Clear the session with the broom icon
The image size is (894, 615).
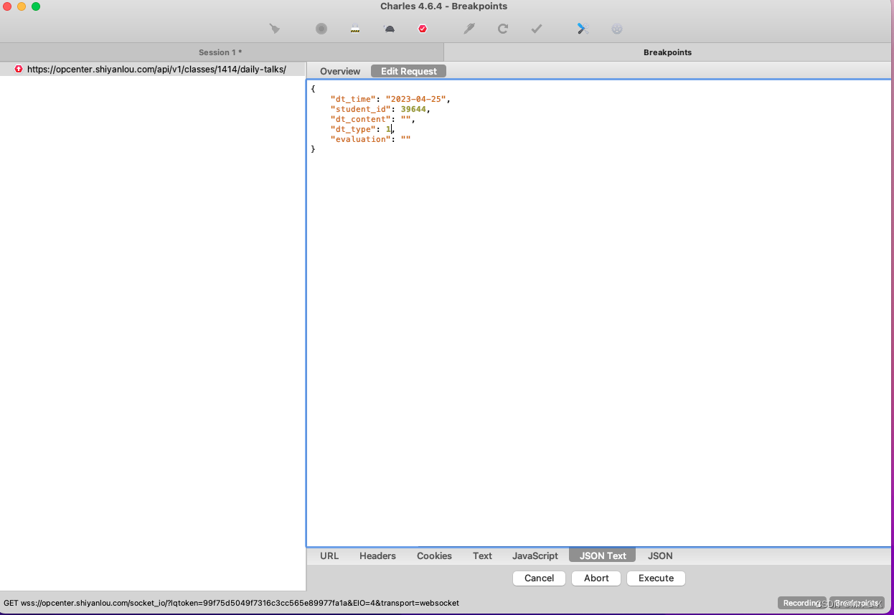275,29
